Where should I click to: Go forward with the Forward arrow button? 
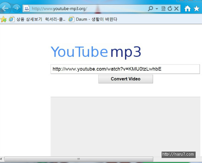coord(16,8)
